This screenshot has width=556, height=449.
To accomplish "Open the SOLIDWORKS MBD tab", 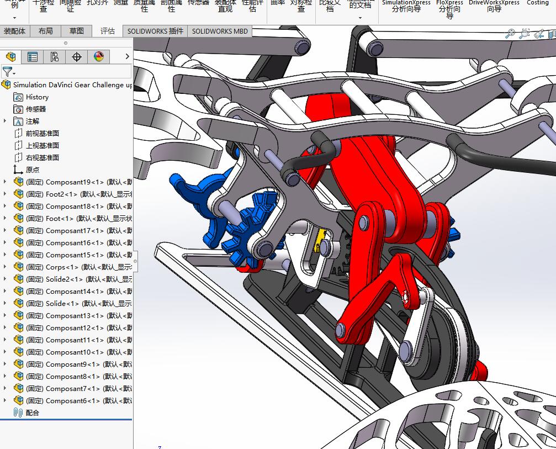I will pos(220,31).
